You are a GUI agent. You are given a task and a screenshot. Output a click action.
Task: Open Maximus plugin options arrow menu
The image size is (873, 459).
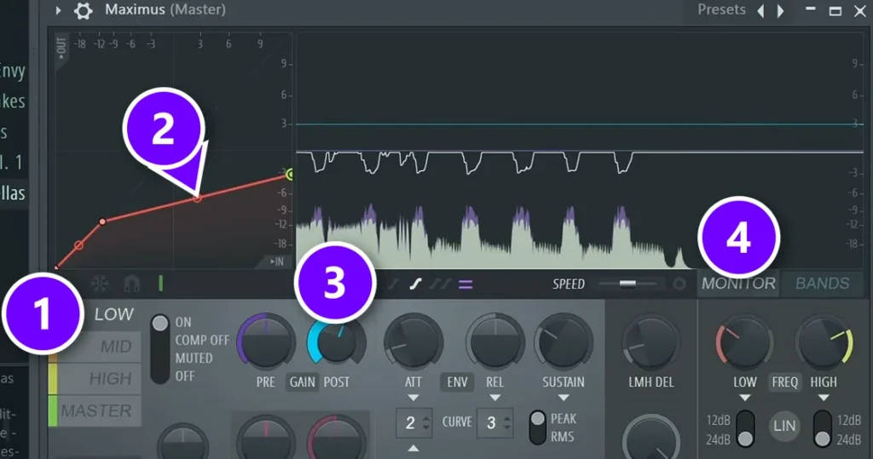(58, 10)
